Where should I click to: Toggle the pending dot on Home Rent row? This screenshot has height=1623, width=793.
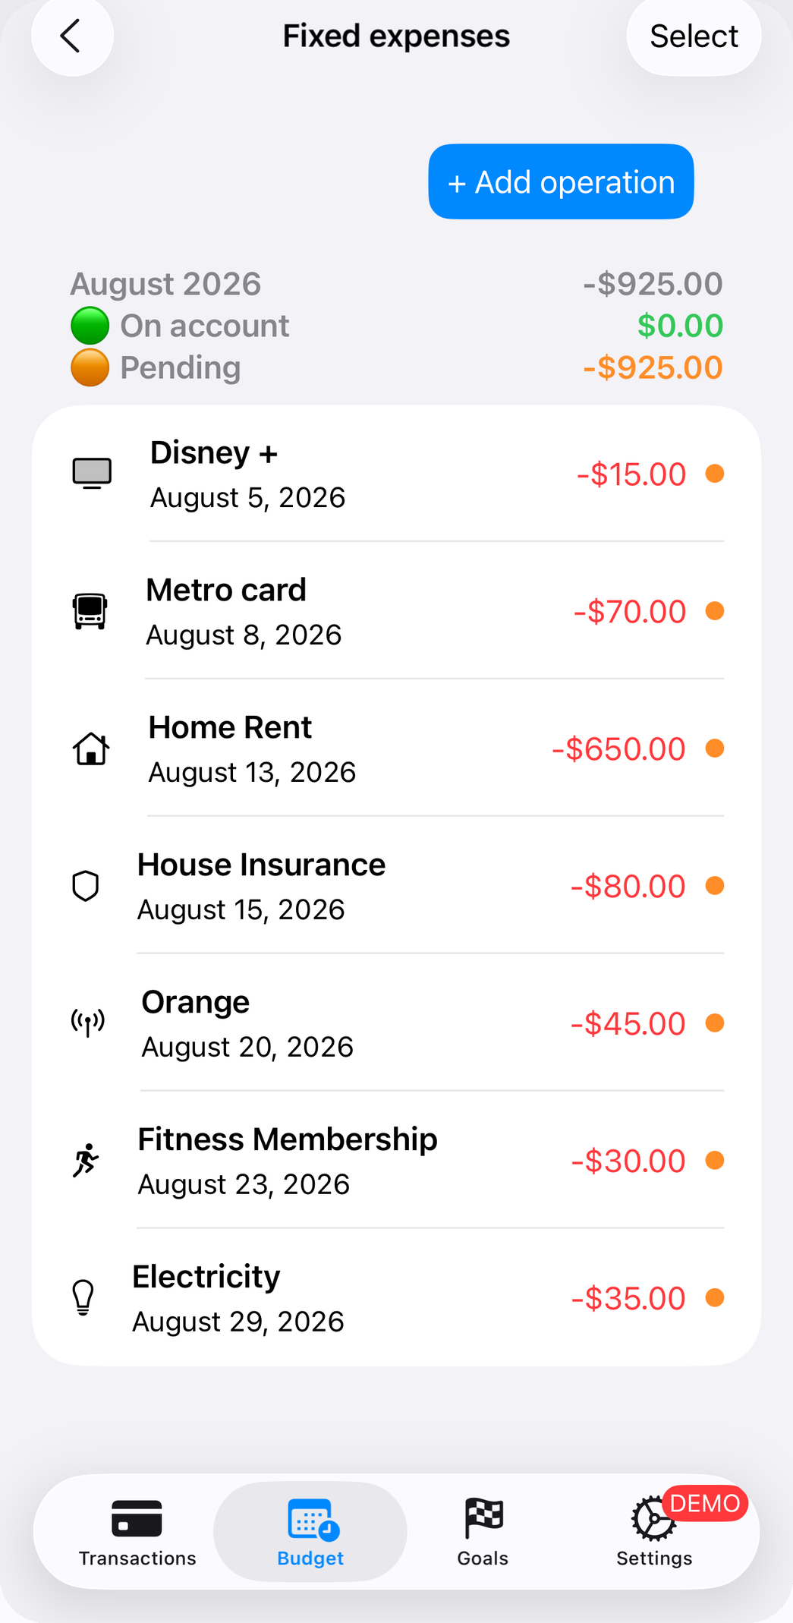(715, 748)
